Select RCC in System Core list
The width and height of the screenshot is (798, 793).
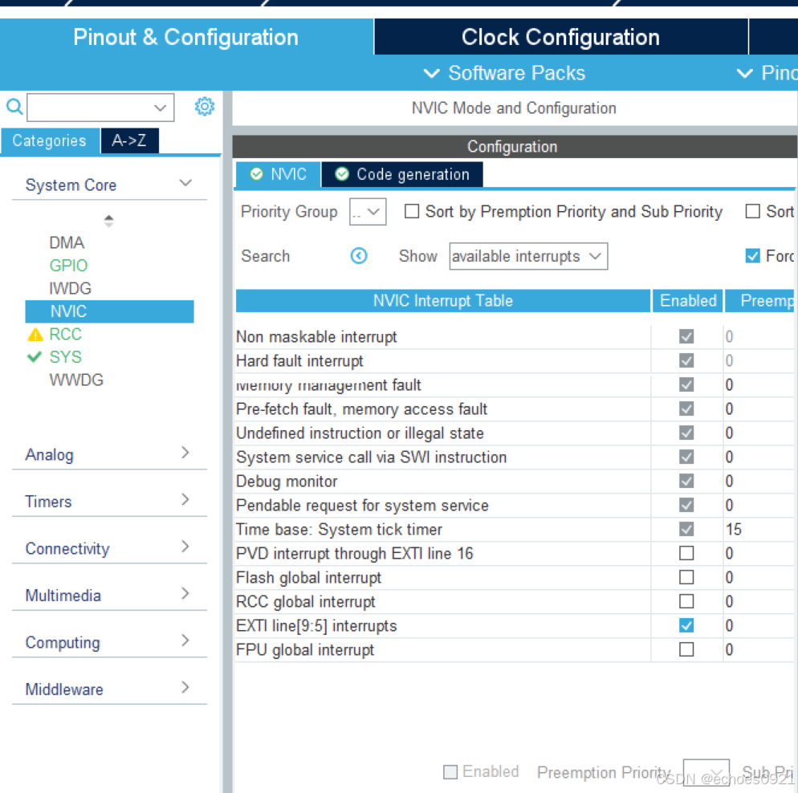[65, 334]
